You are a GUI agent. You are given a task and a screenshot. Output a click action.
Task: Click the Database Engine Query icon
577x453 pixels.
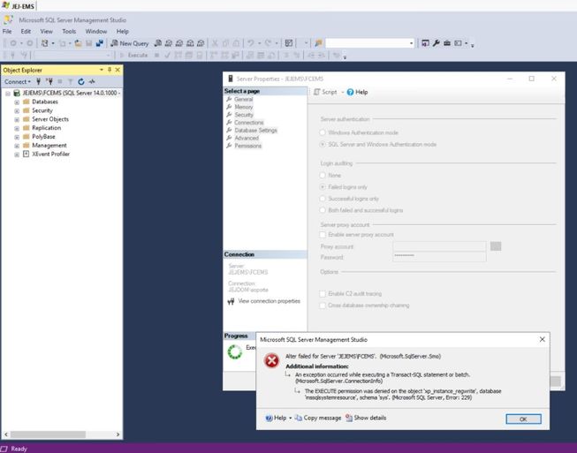157,43
